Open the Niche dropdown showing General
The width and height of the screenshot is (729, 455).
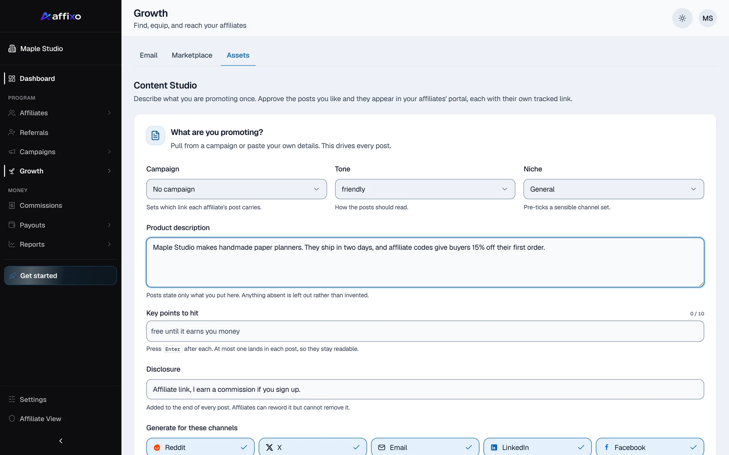(x=614, y=189)
